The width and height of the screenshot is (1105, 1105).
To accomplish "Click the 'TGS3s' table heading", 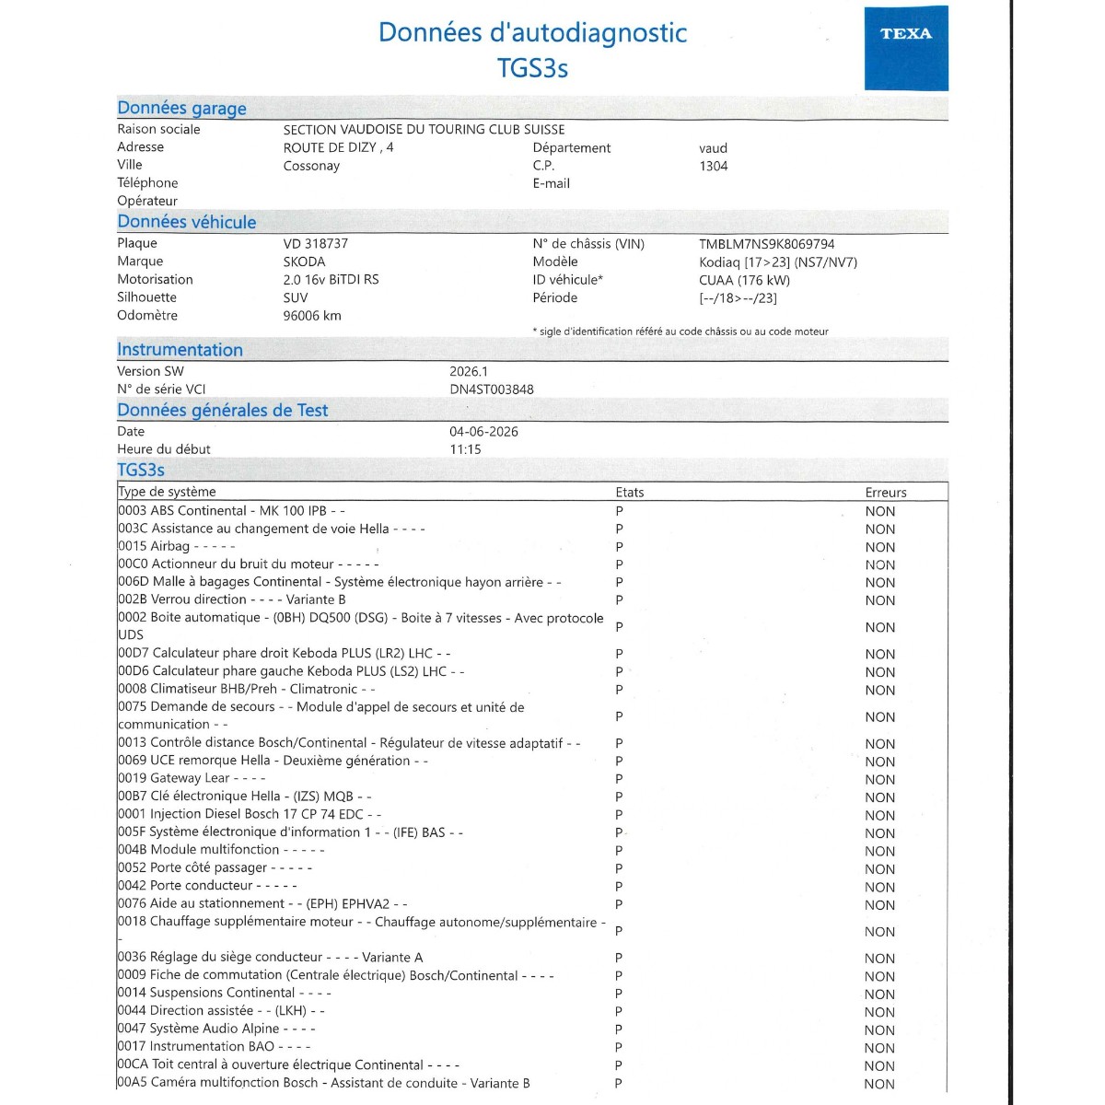I will [x=141, y=470].
